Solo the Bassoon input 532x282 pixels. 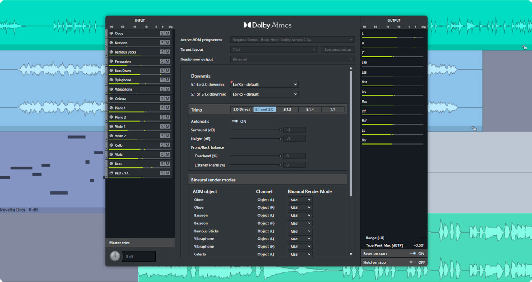click(x=163, y=43)
